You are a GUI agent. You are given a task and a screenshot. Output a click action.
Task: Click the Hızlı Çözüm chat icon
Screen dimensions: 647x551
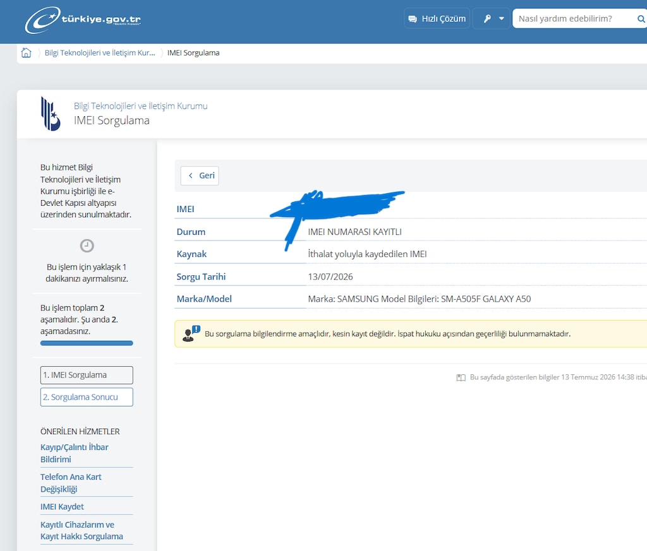coord(412,19)
